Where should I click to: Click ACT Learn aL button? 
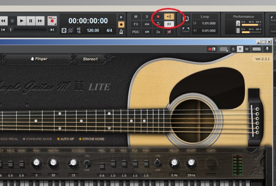tap(212, 49)
